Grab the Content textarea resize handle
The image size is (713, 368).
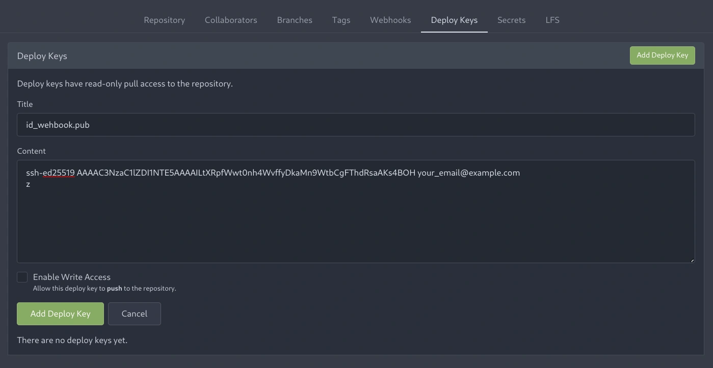point(692,260)
